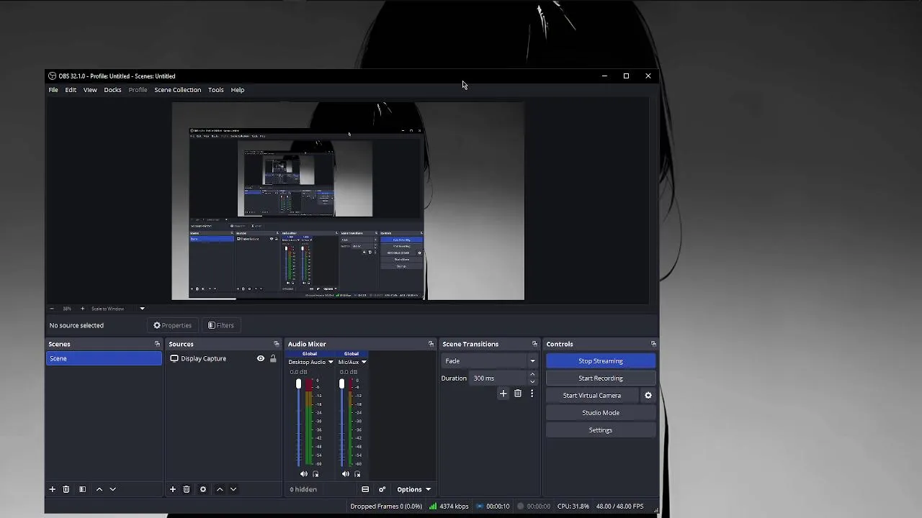Open transition properties three-dot menu
The image size is (922, 518).
coord(532,394)
